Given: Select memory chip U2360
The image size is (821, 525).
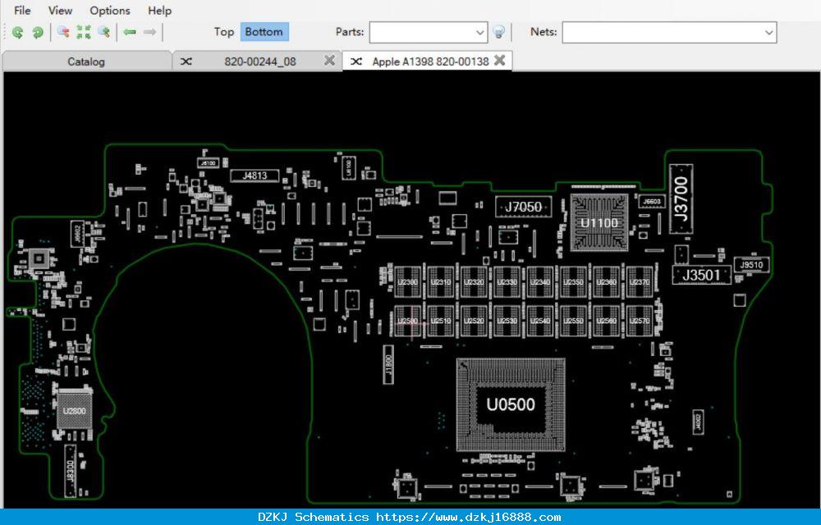Looking at the screenshot, I should point(607,282).
